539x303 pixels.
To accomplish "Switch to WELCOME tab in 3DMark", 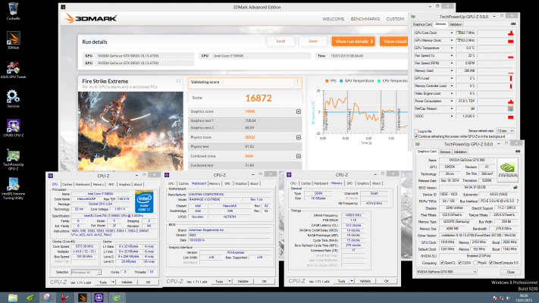I will 333,19.
